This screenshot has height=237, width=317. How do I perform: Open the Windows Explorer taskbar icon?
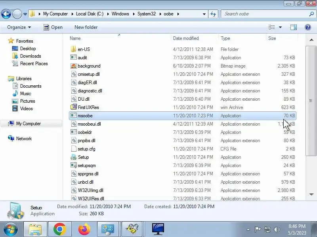click(35, 229)
